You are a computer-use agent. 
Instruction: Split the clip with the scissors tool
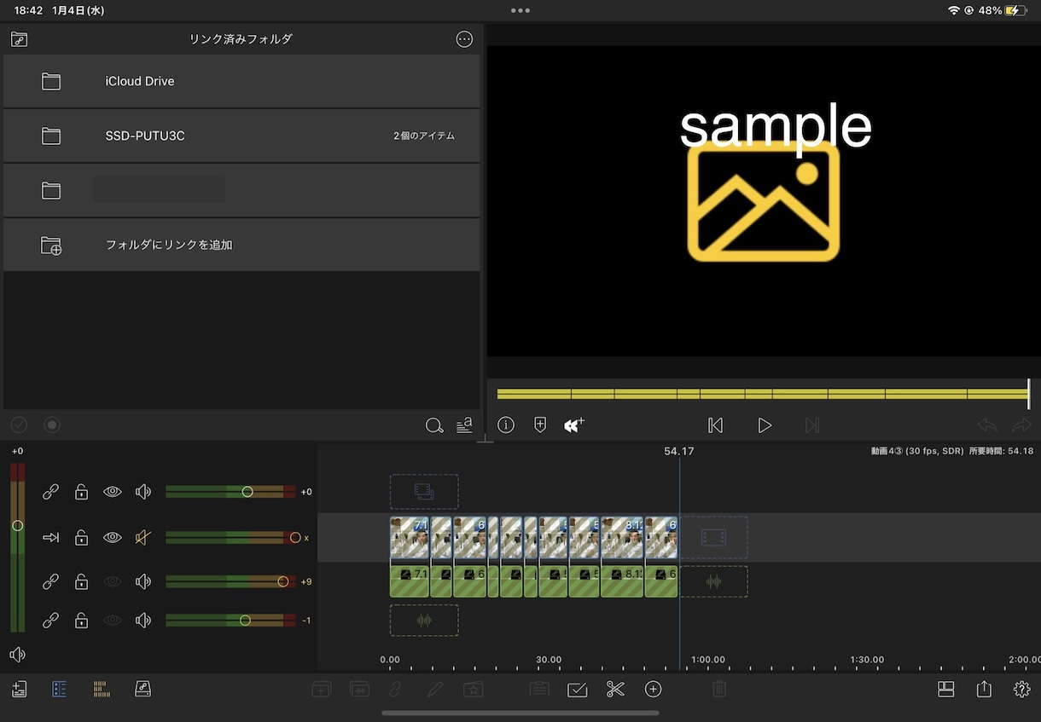point(615,690)
